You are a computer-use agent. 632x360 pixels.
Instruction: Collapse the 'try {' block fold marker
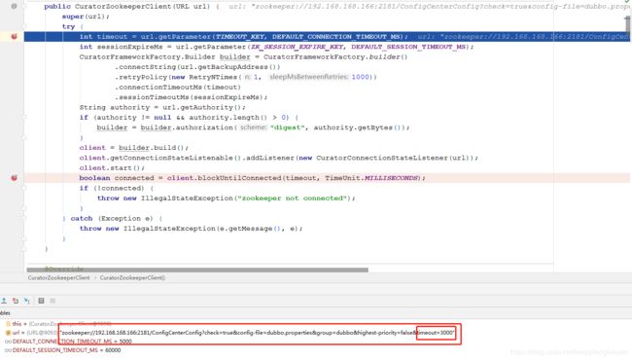tap(23, 26)
